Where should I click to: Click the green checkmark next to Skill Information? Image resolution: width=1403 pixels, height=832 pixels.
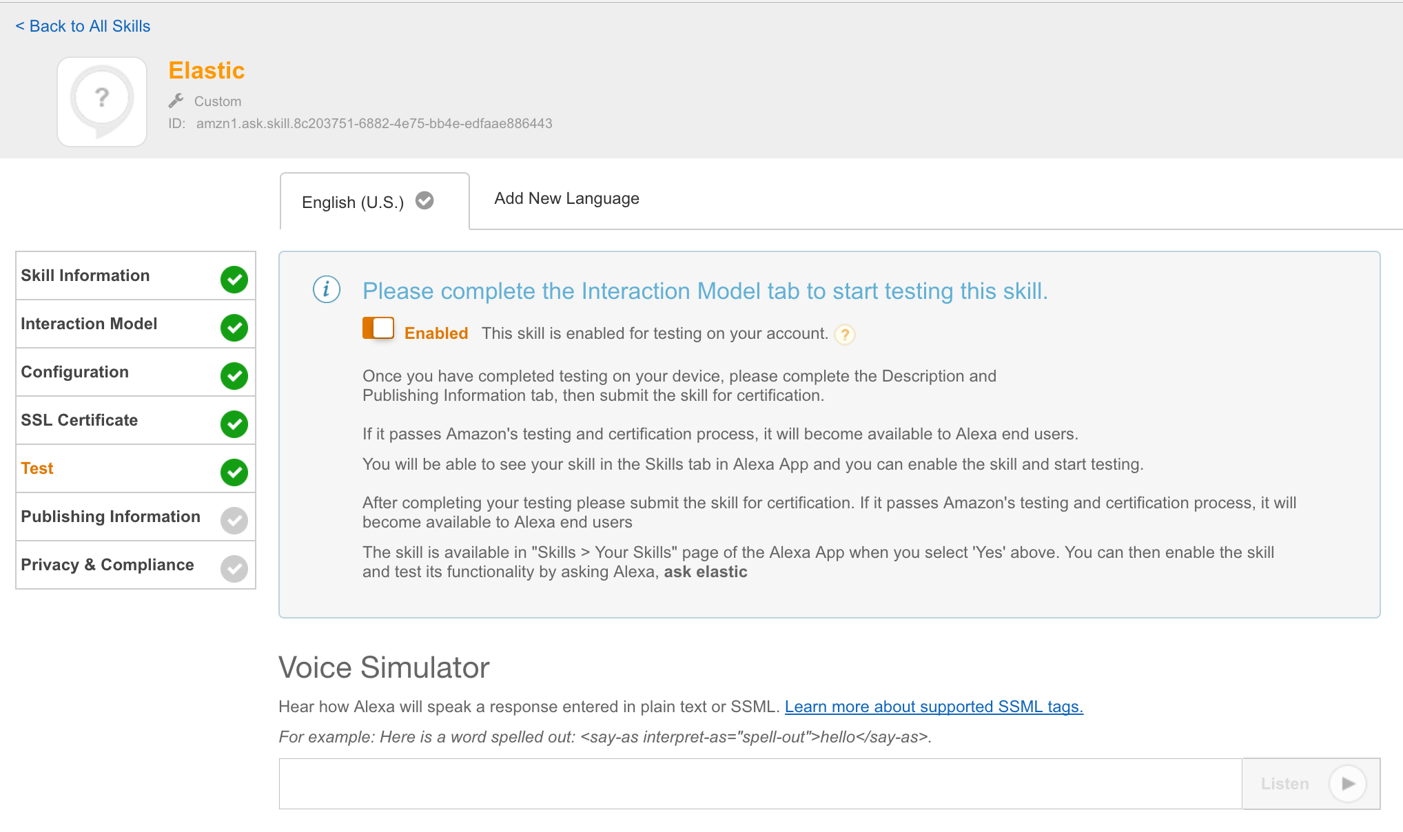coord(234,279)
